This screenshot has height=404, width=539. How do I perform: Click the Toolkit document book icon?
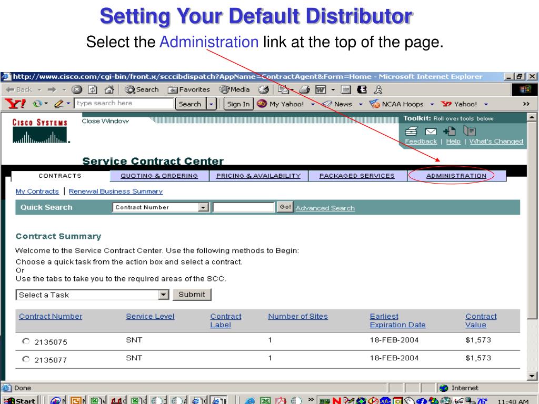tap(470, 130)
